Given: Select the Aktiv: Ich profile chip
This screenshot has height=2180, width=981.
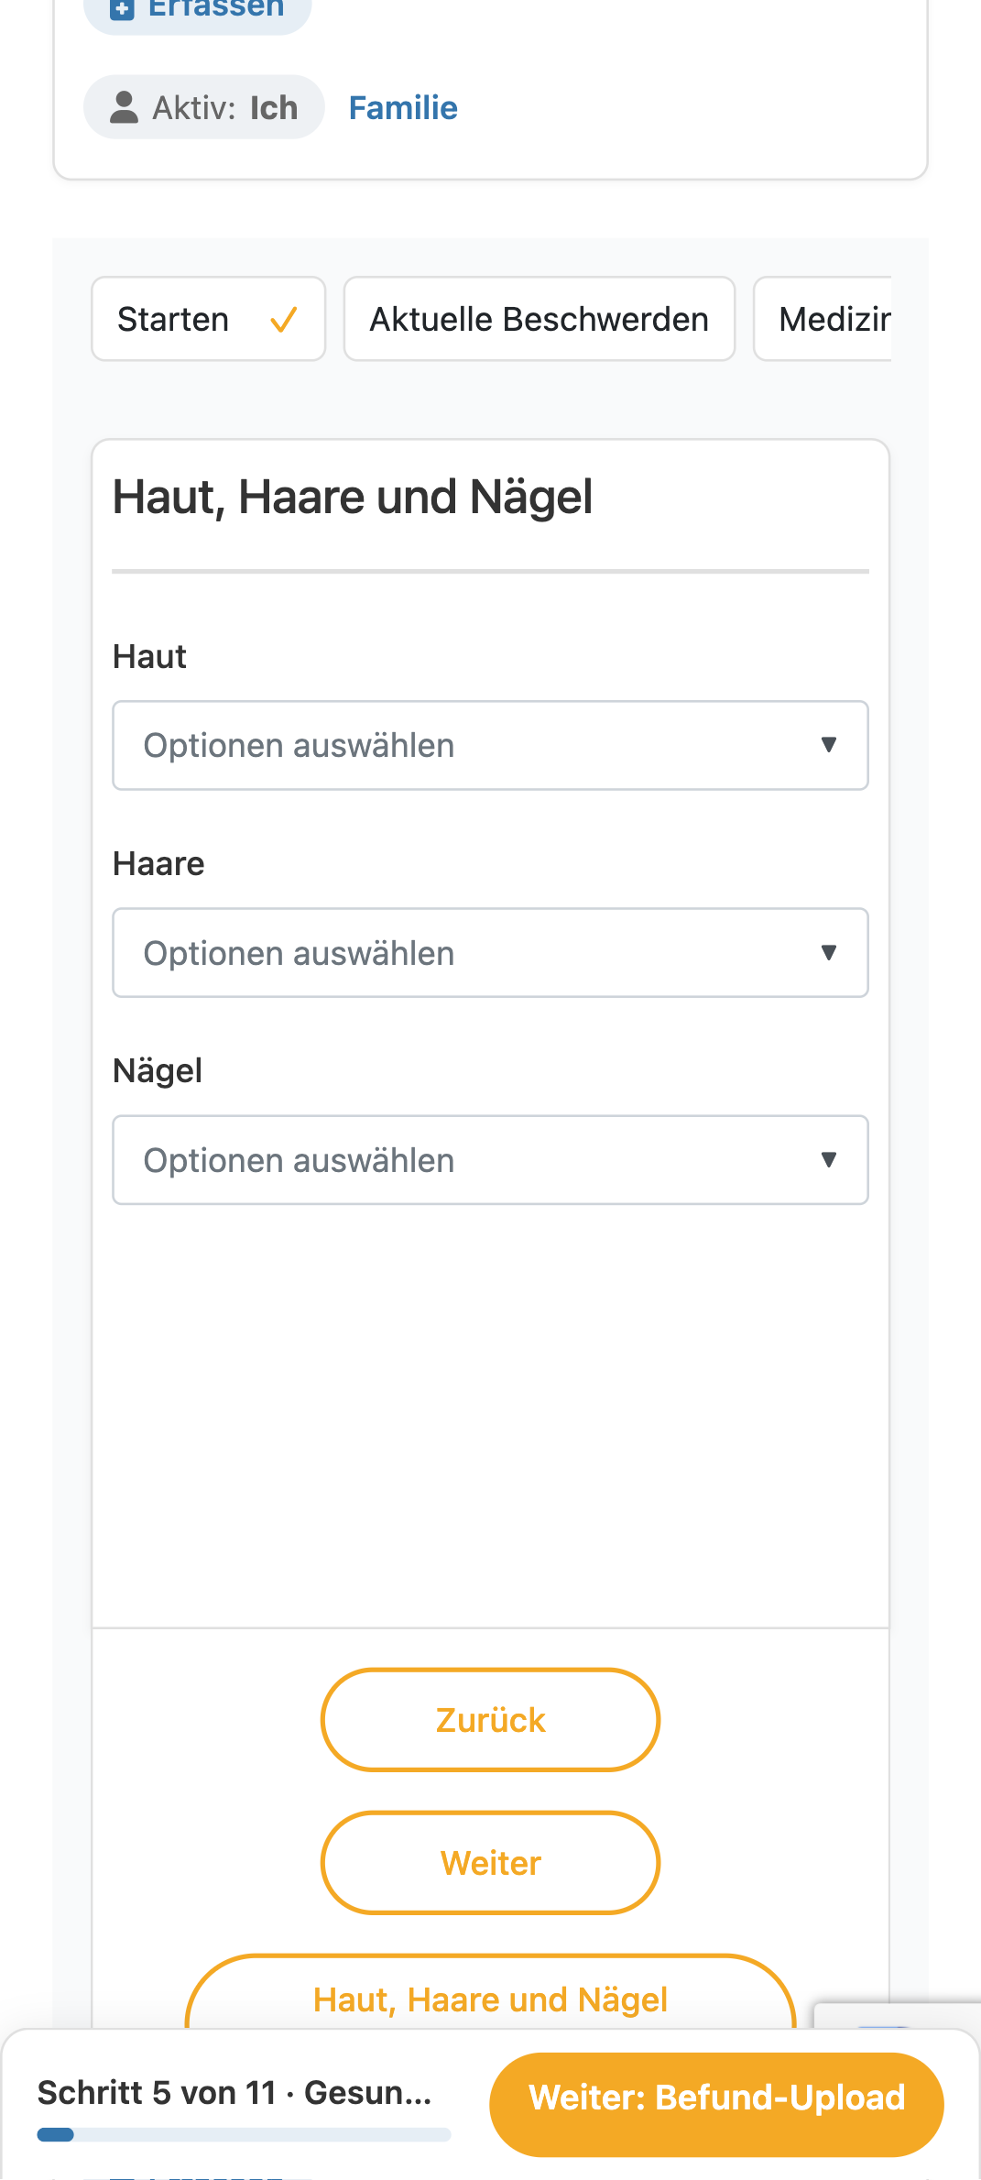Looking at the screenshot, I should coord(204,107).
